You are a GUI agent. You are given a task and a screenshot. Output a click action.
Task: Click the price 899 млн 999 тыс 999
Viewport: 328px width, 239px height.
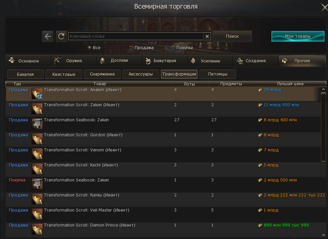[286, 225]
